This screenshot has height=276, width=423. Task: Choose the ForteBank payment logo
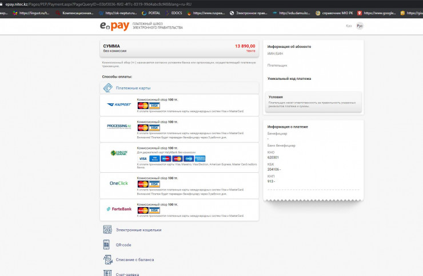(119, 209)
